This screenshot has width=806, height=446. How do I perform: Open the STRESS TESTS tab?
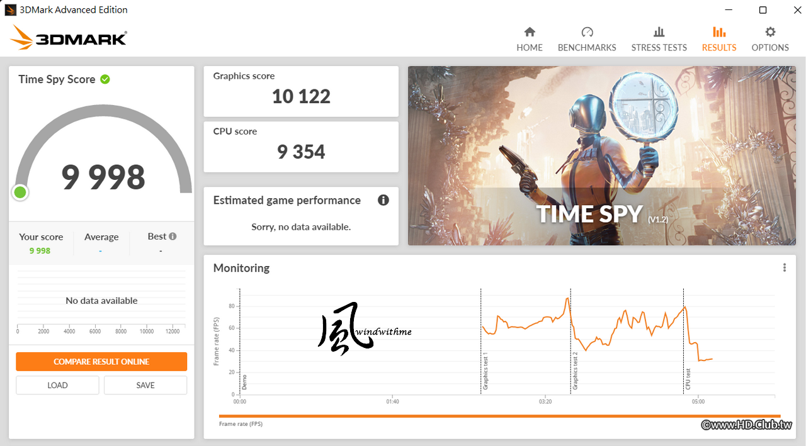click(659, 39)
